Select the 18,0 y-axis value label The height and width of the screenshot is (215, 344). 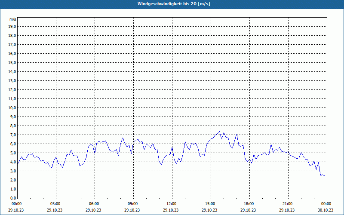coord(12,36)
